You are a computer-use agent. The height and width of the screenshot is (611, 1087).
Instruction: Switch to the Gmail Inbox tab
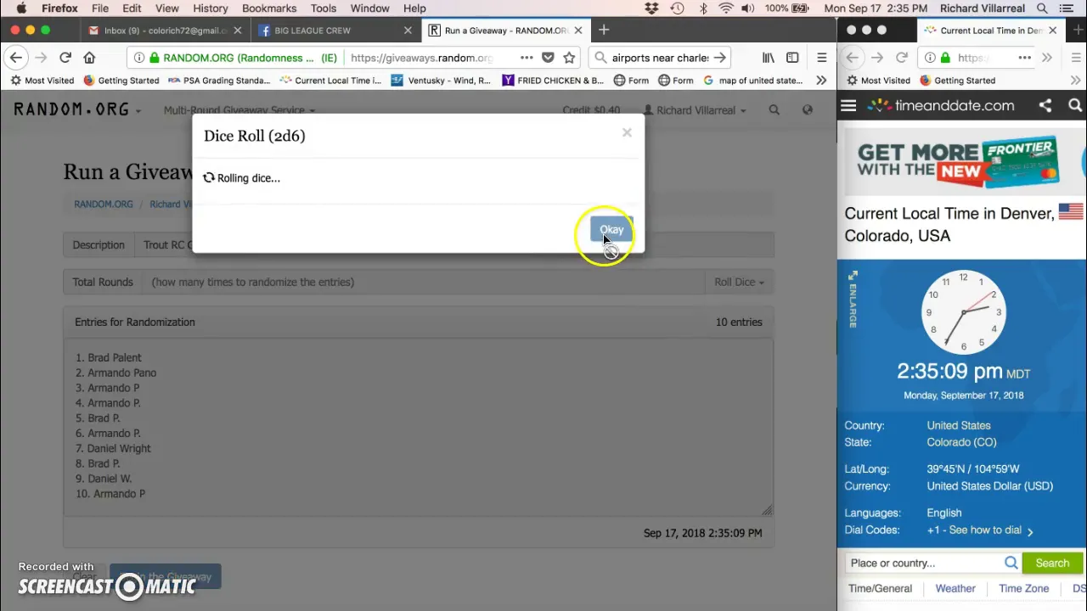point(166,31)
